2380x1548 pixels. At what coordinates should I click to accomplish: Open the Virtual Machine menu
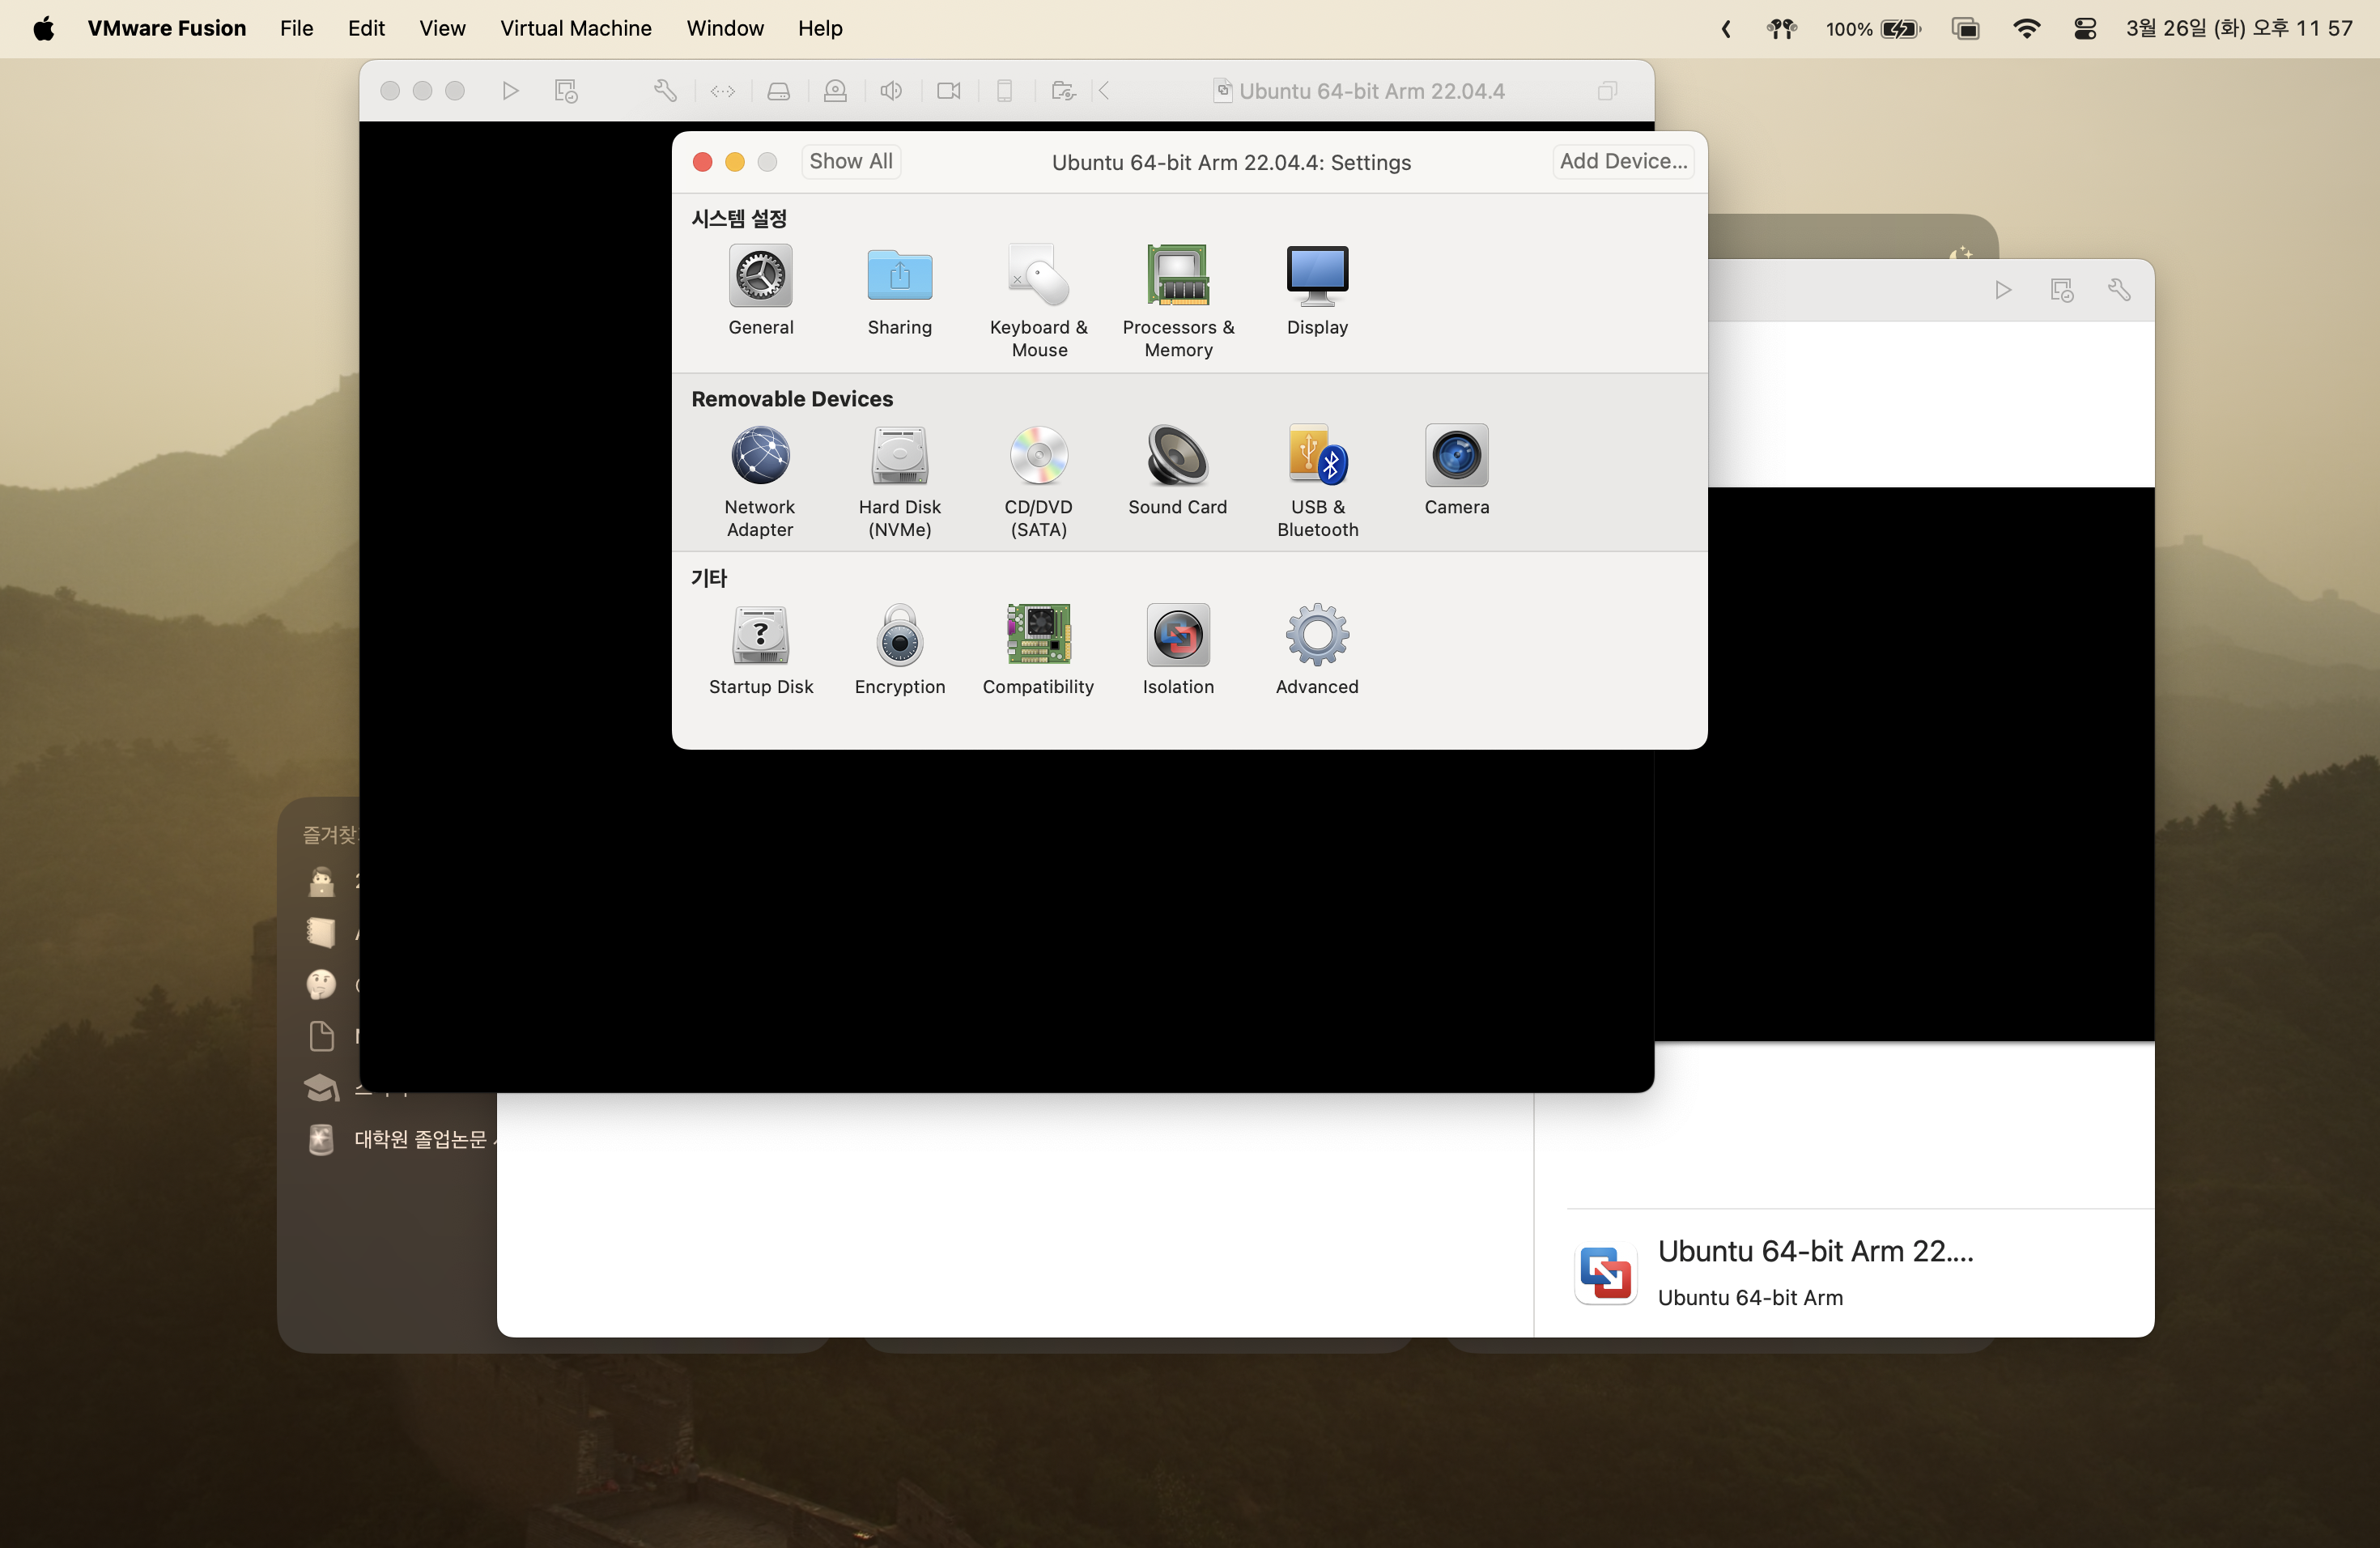(x=575, y=28)
